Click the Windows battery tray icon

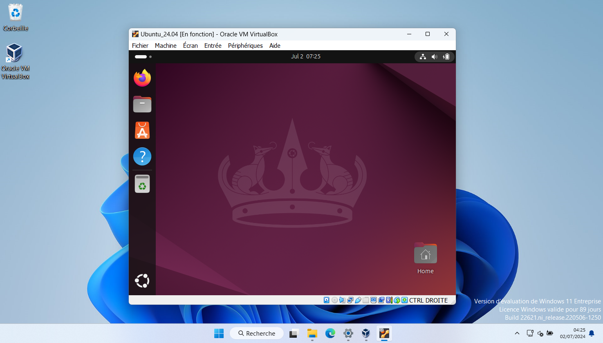[550, 334]
